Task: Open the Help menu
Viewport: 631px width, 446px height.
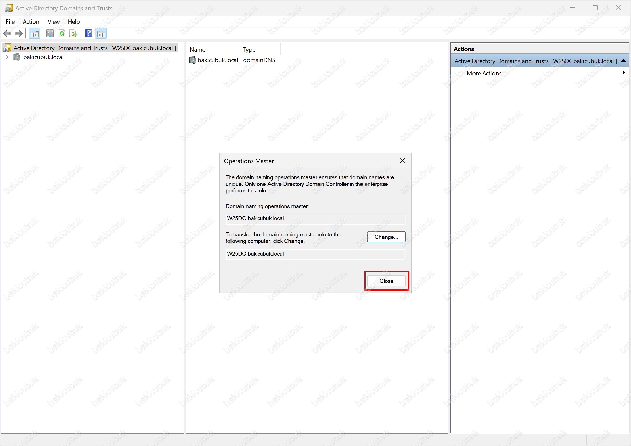Action: 74,22
